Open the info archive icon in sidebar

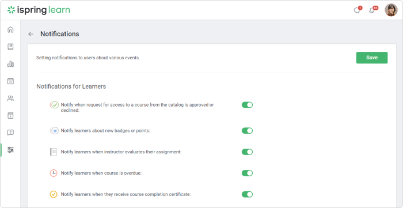[x=10, y=115]
